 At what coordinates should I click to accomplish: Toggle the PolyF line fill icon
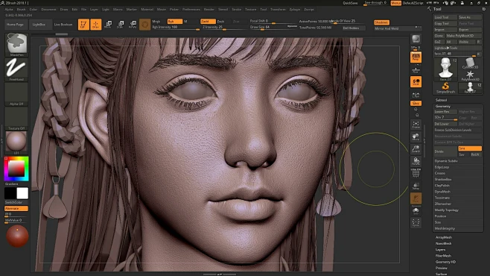(x=416, y=173)
